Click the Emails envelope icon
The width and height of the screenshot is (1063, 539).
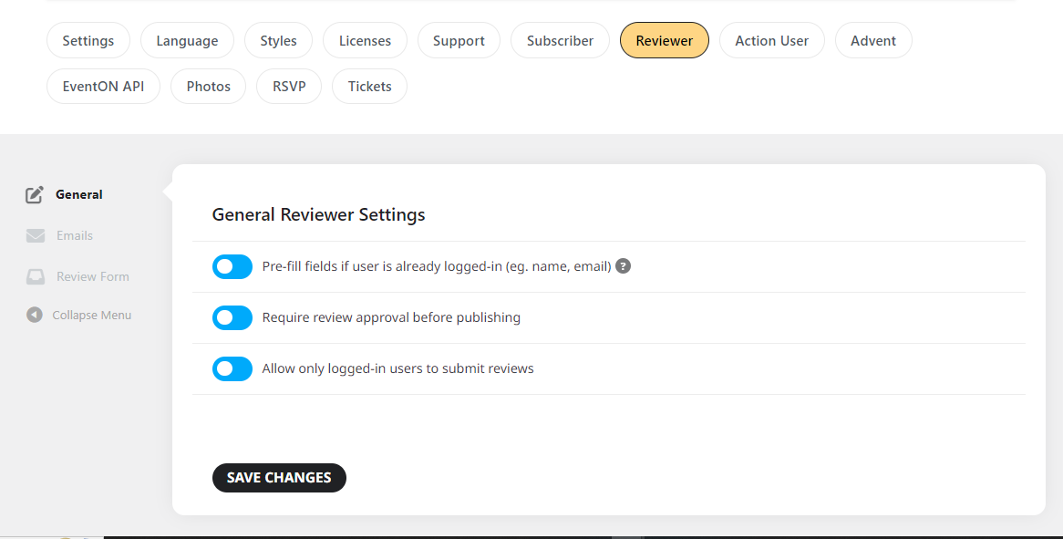pyautogui.click(x=36, y=235)
